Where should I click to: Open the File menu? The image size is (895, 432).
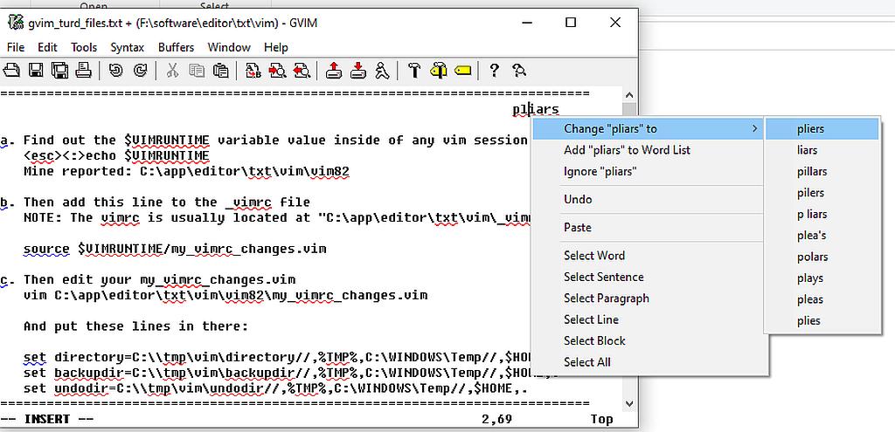point(16,47)
